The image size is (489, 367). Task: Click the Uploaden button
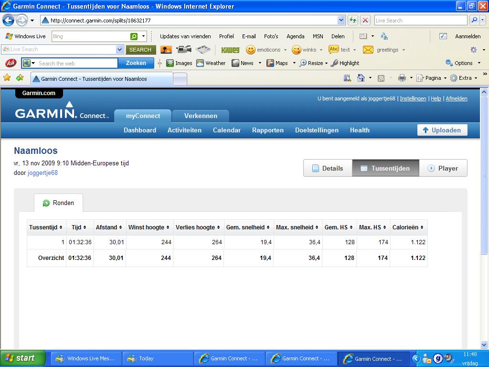point(442,130)
